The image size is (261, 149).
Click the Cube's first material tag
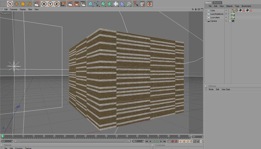pyautogui.click(x=240, y=10)
